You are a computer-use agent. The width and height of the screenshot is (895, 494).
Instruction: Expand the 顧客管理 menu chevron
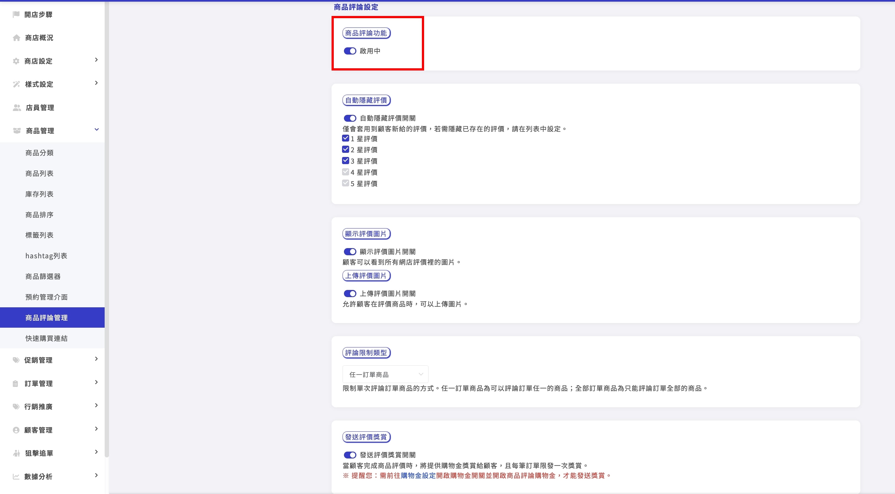coord(96,429)
